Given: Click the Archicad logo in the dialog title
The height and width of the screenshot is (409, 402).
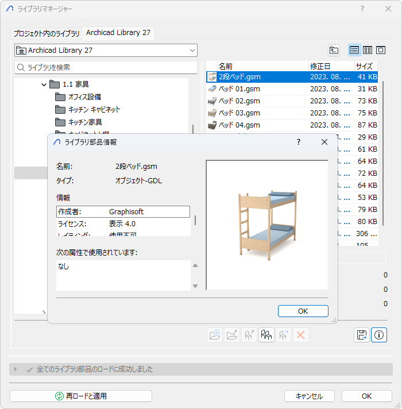Looking at the screenshot, I should 57,142.
